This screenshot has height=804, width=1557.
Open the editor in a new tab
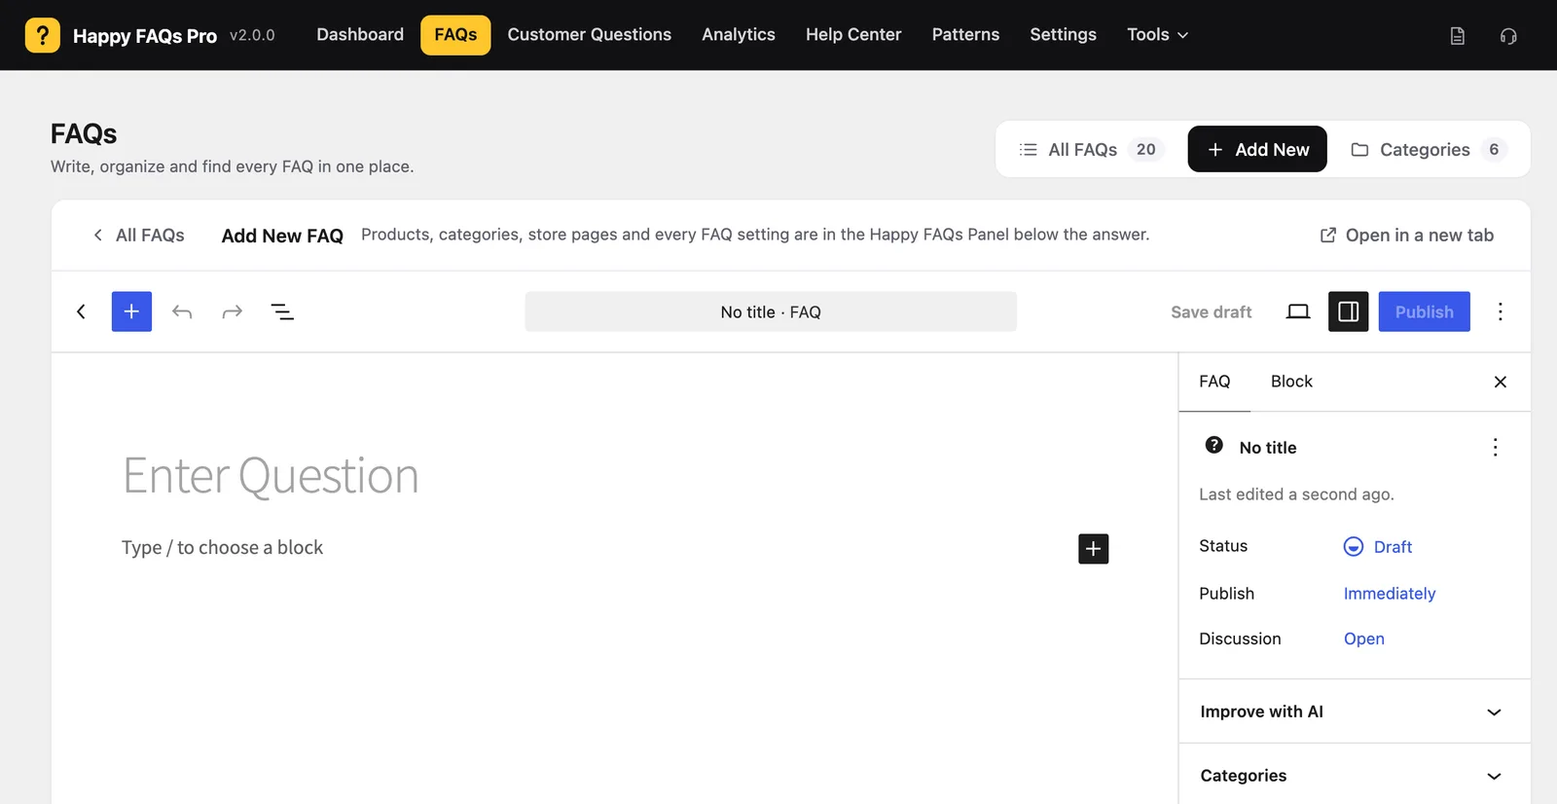1406,236
